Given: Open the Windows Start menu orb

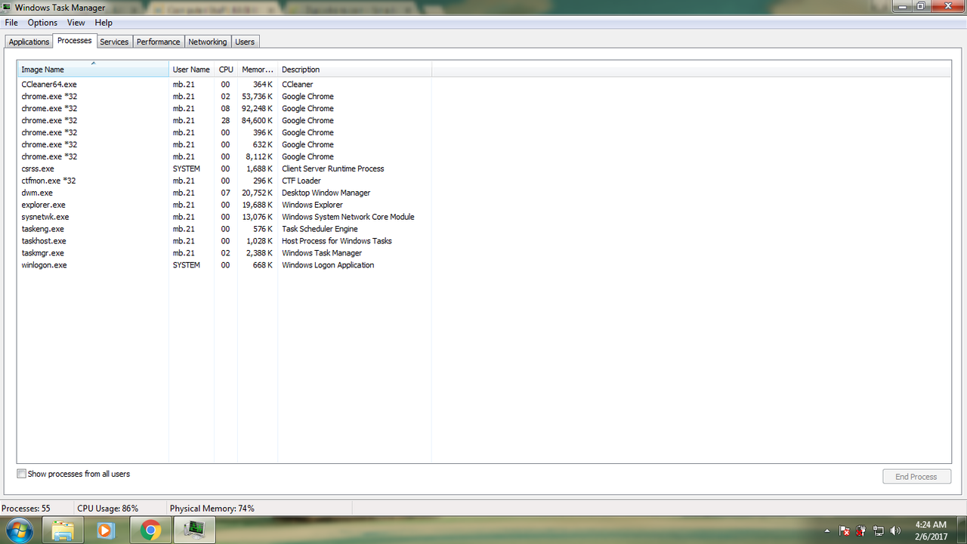Looking at the screenshot, I should coord(18,530).
